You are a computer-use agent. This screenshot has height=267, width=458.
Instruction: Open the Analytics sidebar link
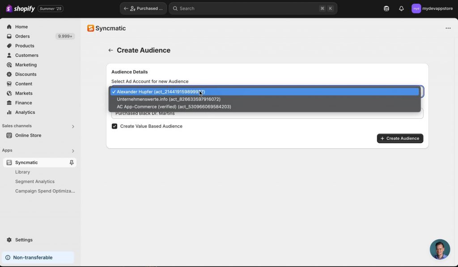coord(25,112)
